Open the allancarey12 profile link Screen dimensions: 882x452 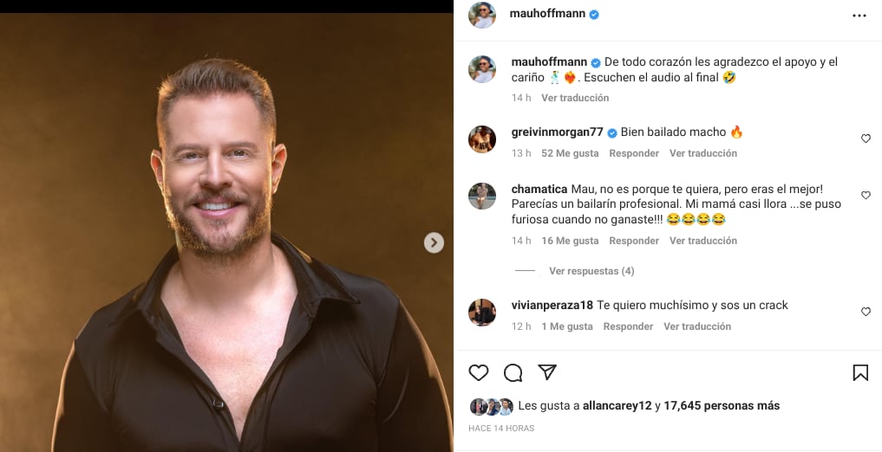pyautogui.click(x=618, y=405)
